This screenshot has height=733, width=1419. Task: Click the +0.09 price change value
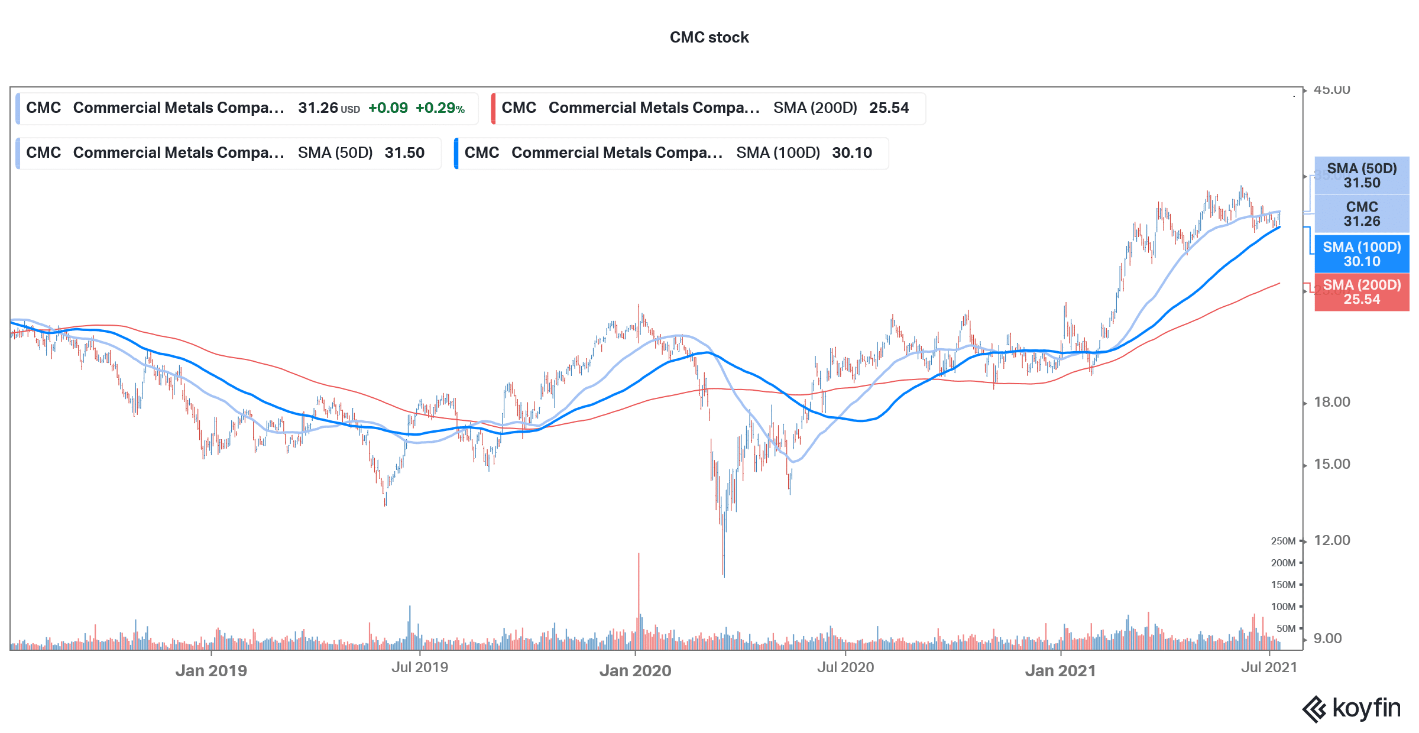(388, 108)
